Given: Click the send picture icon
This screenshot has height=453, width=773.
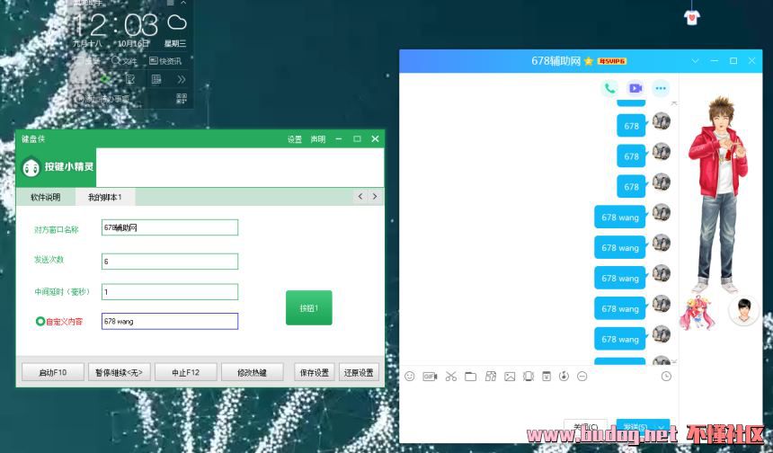Looking at the screenshot, I should pyautogui.click(x=510, y=377).
